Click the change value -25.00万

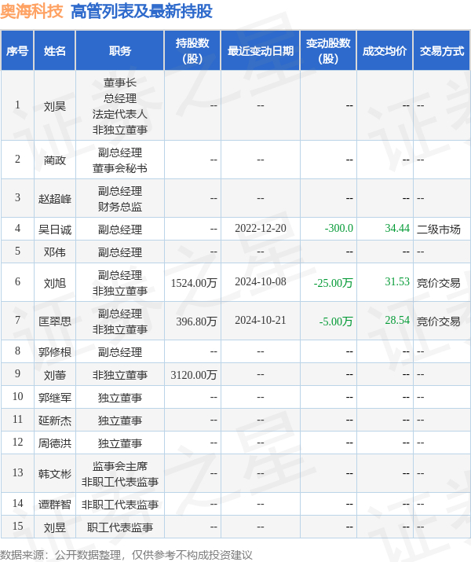pyautogui.click(x=333, y=283)
